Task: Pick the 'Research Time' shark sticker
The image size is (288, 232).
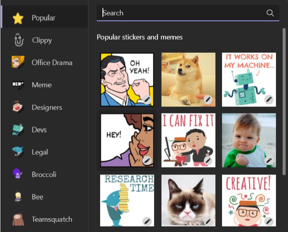Action: (x=127, y=201)
